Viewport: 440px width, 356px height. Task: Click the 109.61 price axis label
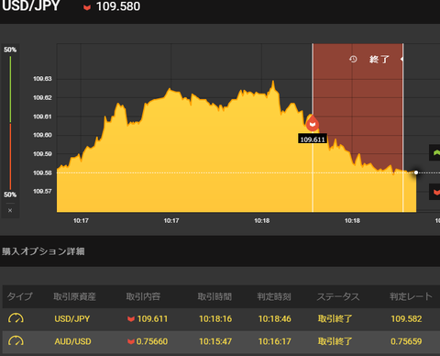pyautogui.click(x=42, y=117)
